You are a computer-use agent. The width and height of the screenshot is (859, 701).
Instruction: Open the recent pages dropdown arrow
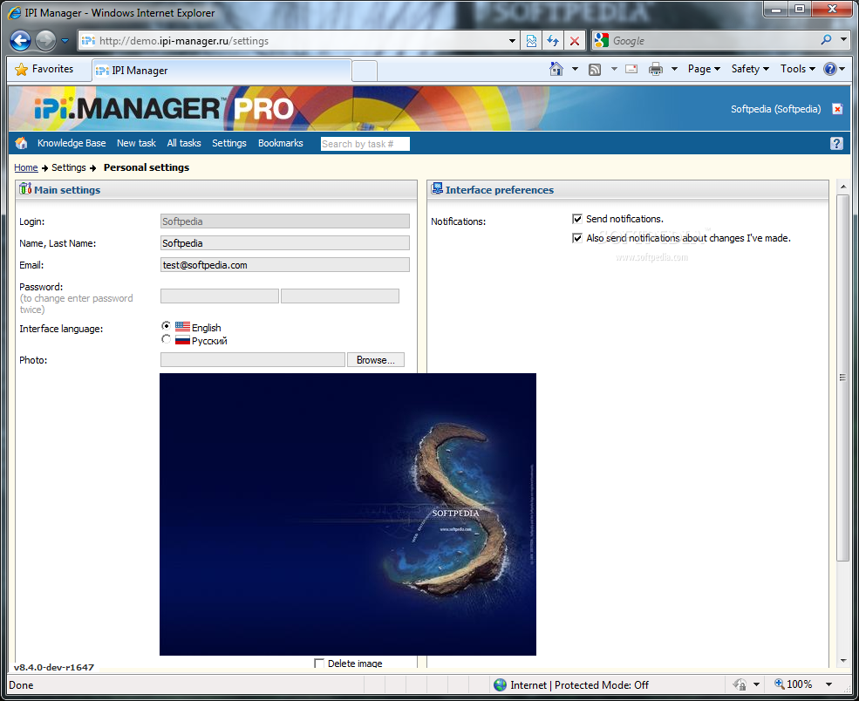[x=65, y=40]
